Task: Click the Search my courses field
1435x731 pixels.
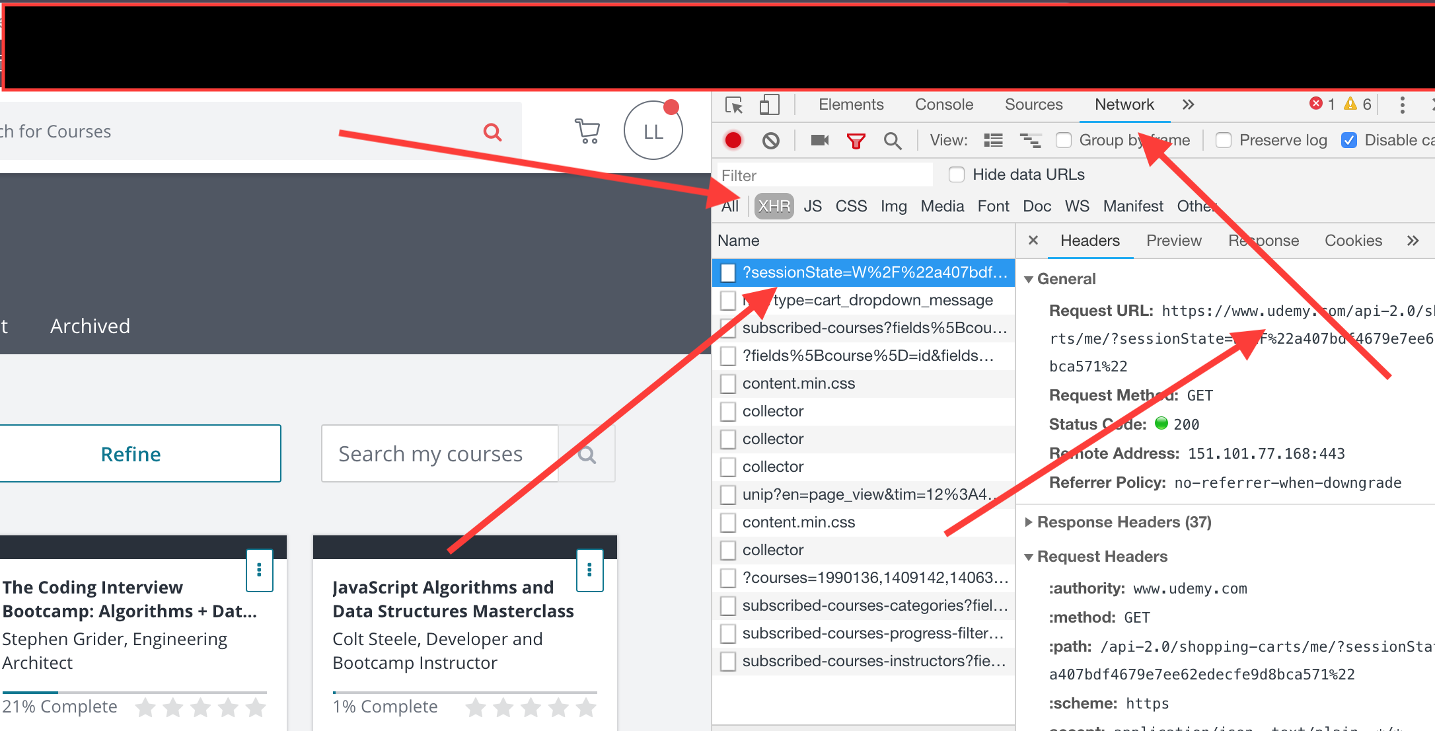Action: [x=440, y=453]
